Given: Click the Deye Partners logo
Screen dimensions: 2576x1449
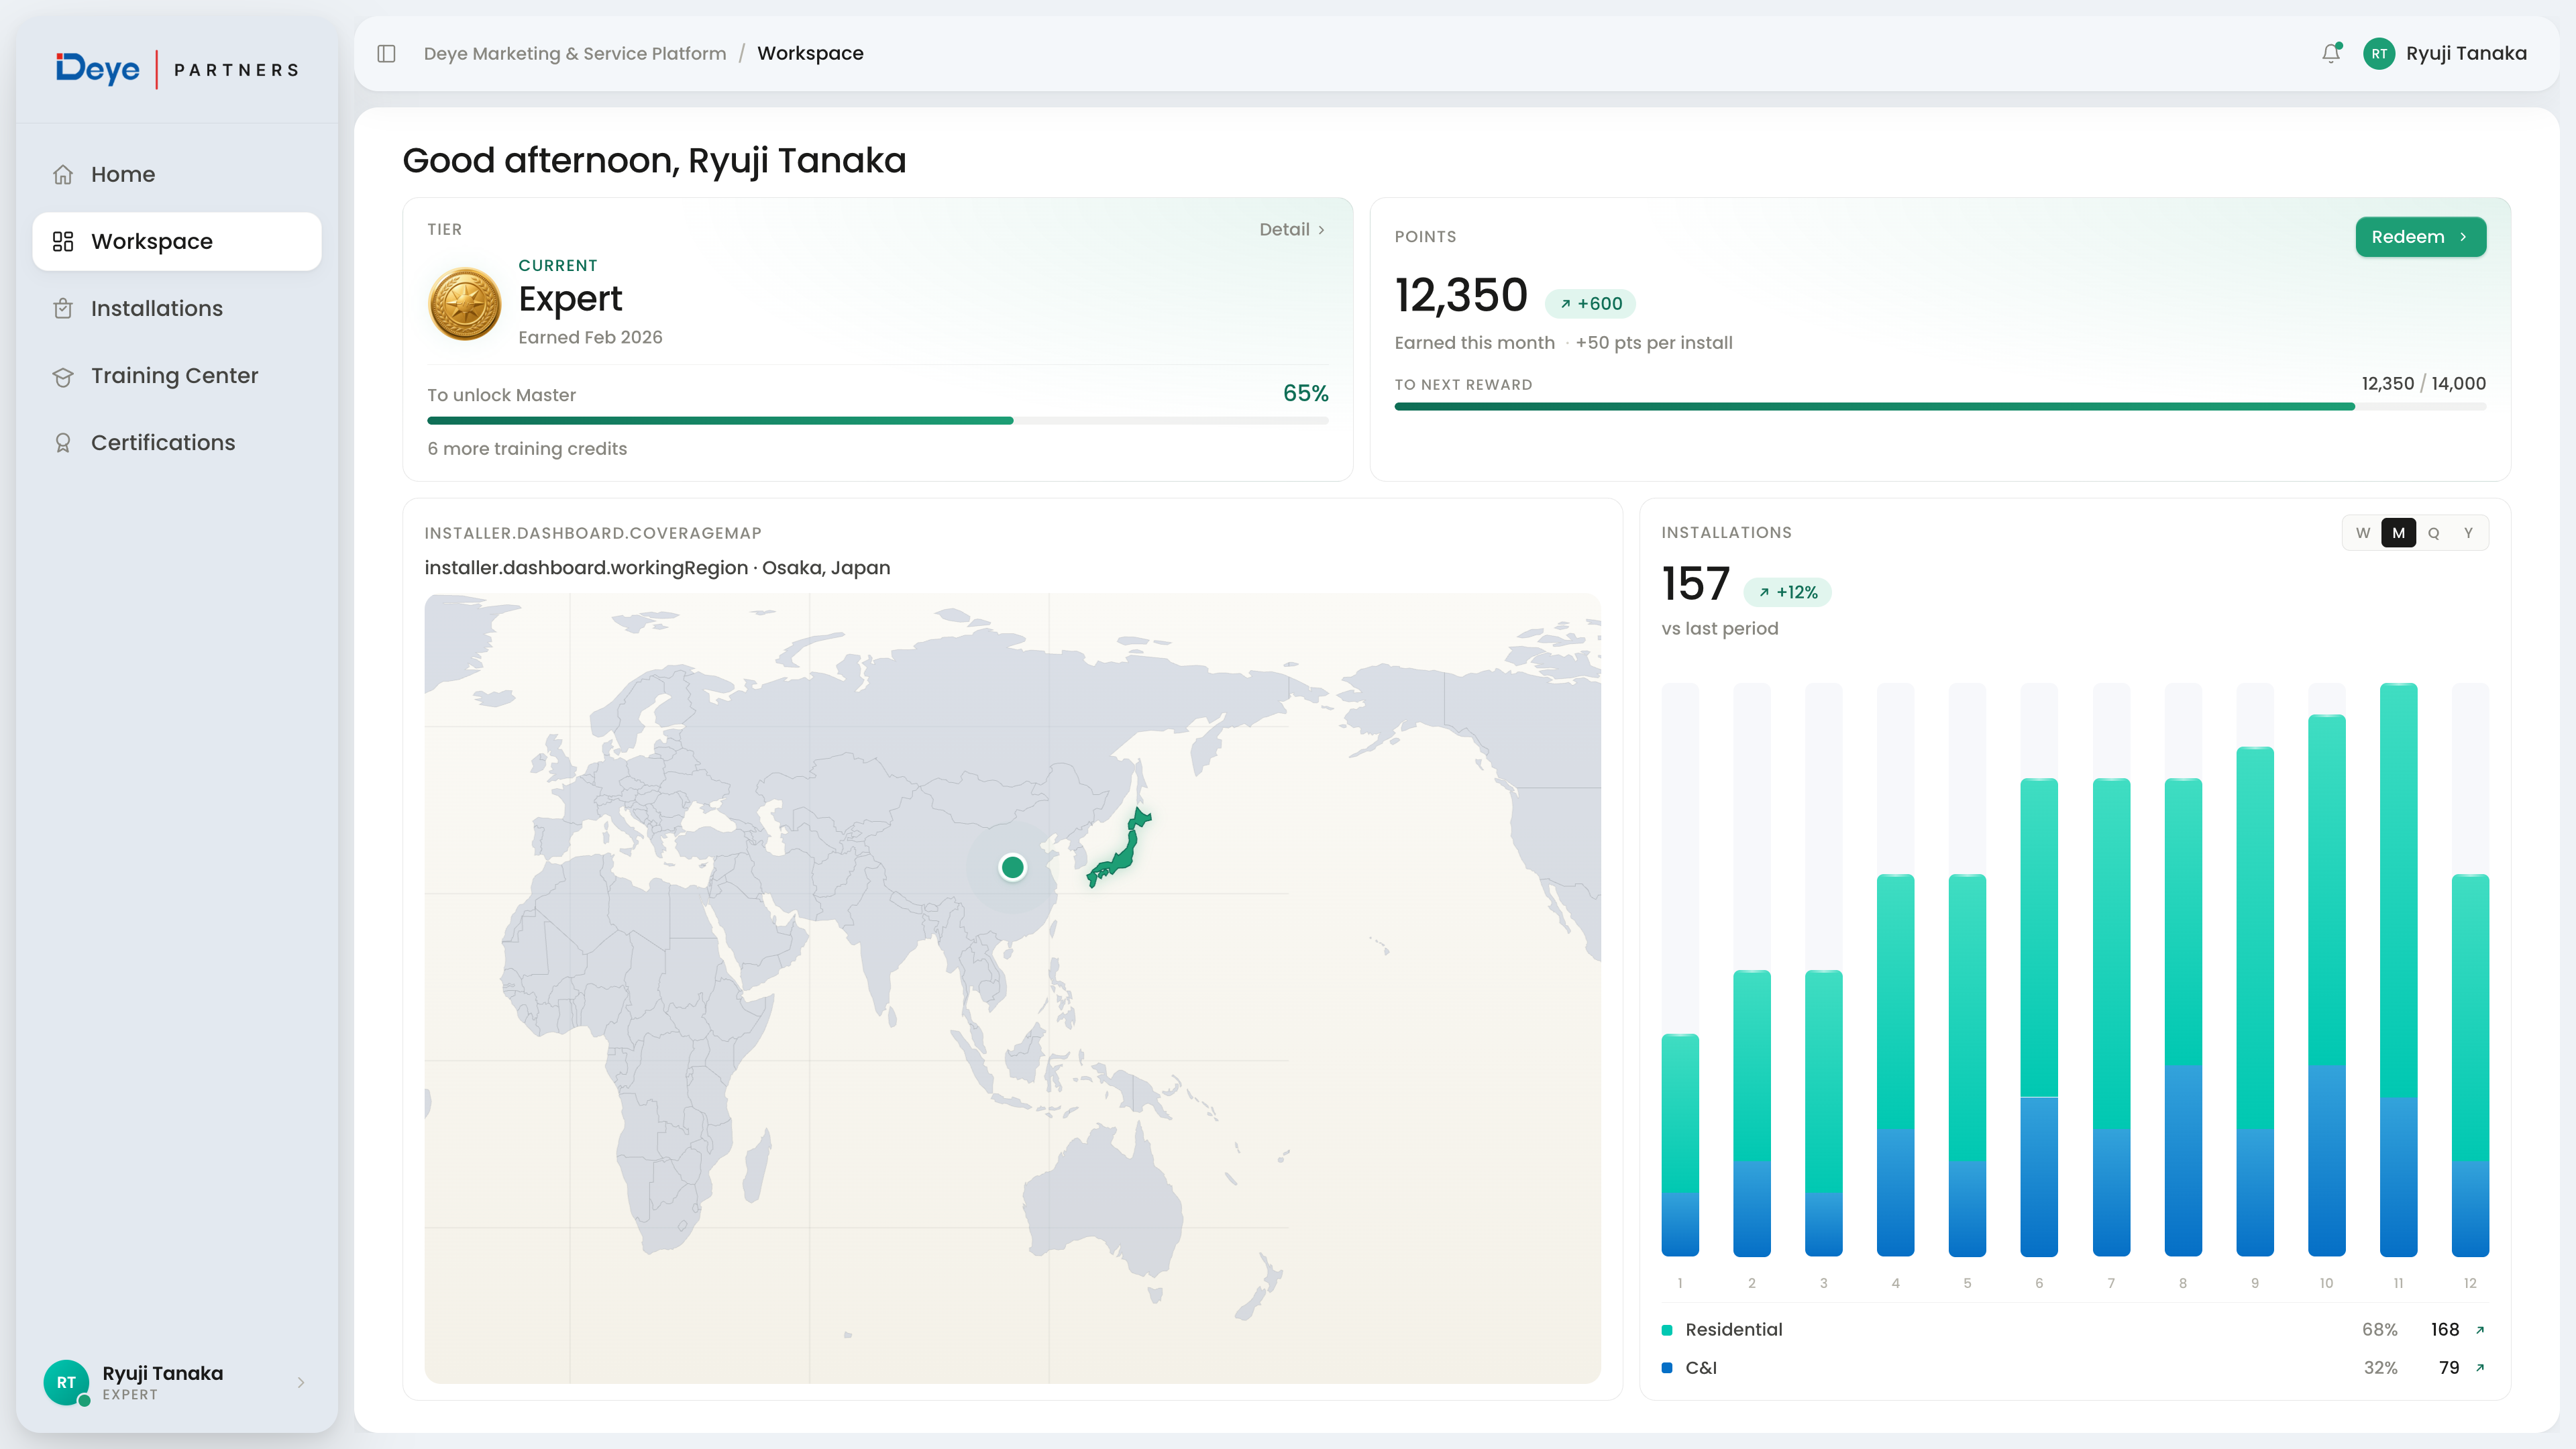Looking at the screenshot, I should 177,69.
